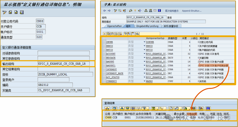Click the blue information icon in query results toolbar
Screen dimensions: 238x127
tap(208, 108)
